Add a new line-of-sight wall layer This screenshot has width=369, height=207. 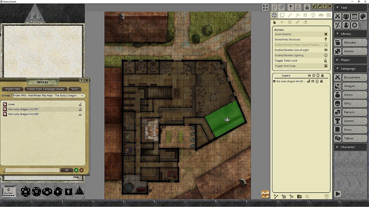pyautogui.click(x=284, y=197)
